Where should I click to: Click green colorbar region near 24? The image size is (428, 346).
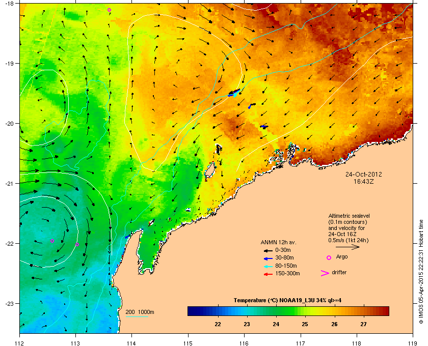click(276, 311)
